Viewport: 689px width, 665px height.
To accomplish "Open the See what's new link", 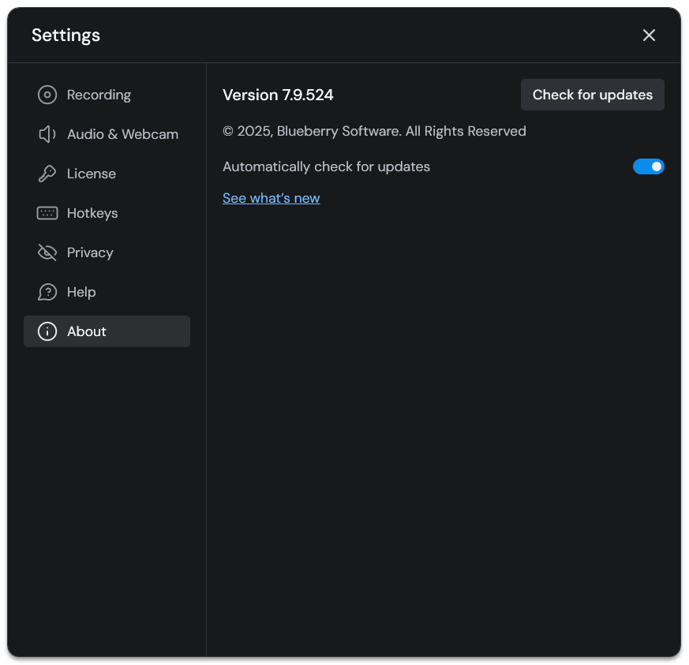I will click(x=271, y=198).
